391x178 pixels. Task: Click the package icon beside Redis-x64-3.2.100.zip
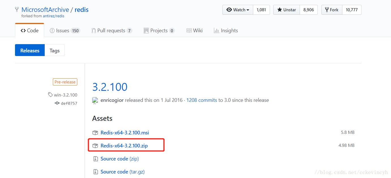pos(95,146)
